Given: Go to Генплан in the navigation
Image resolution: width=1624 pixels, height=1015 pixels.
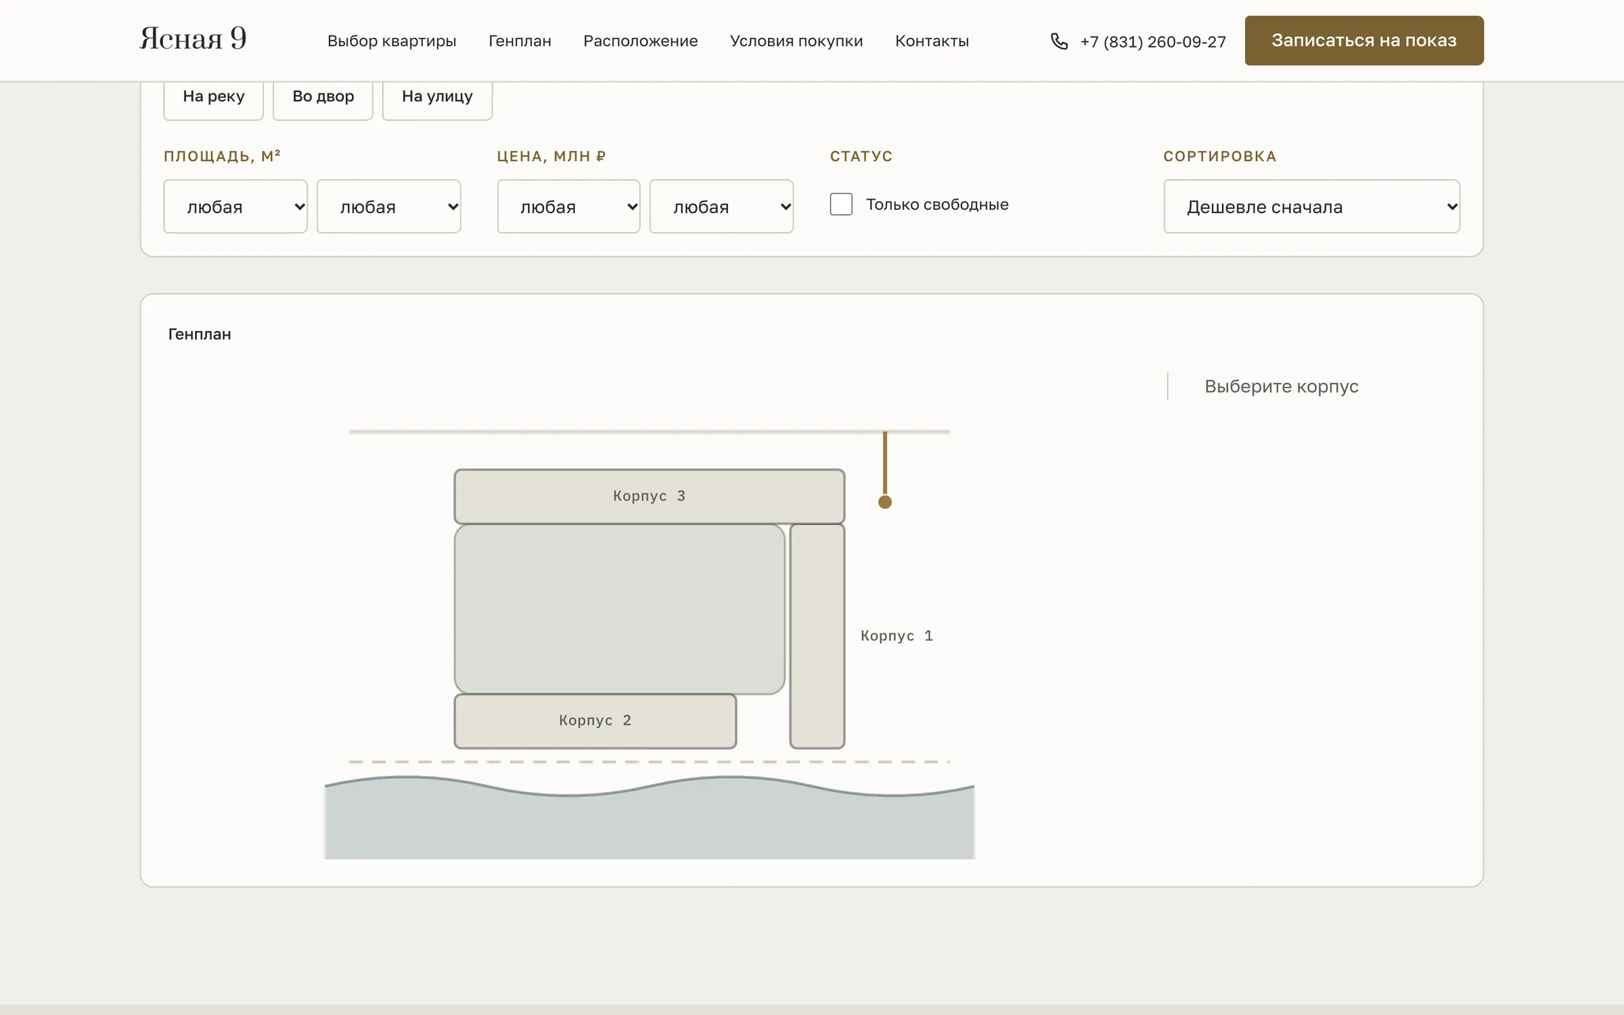Looking at the screenshot, I should 520,41.
